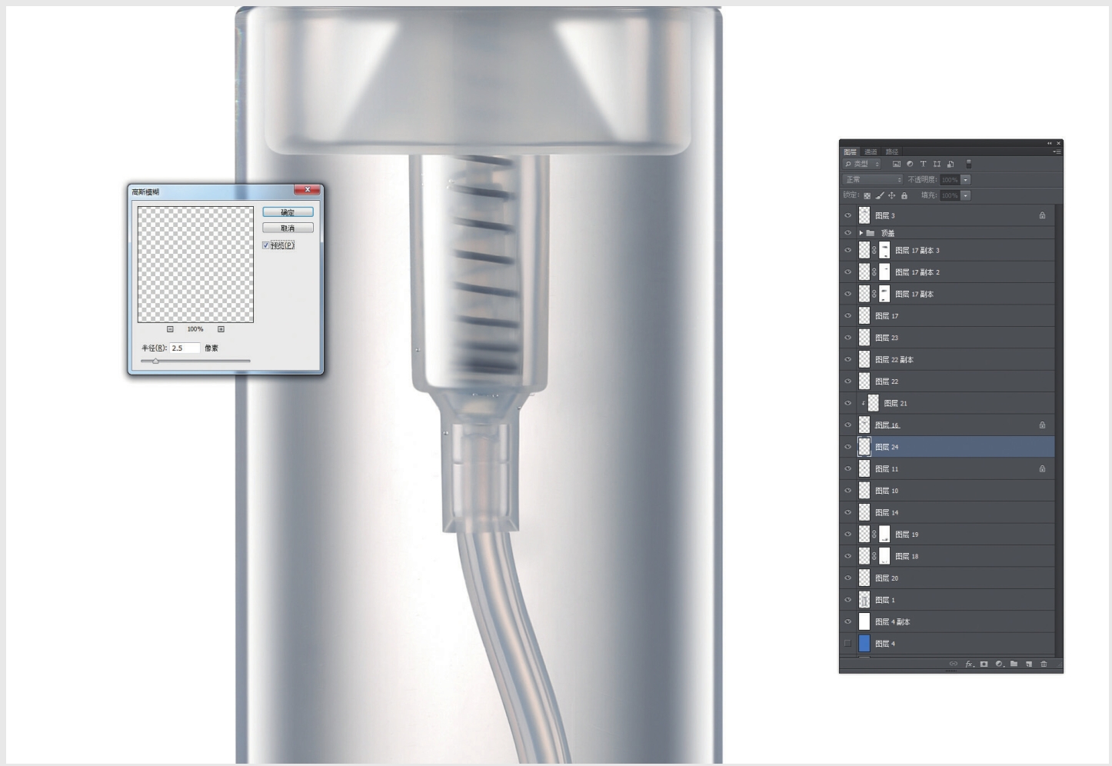
Task: Hide the 图层 20 layer
Action: (x=848, y=578)
